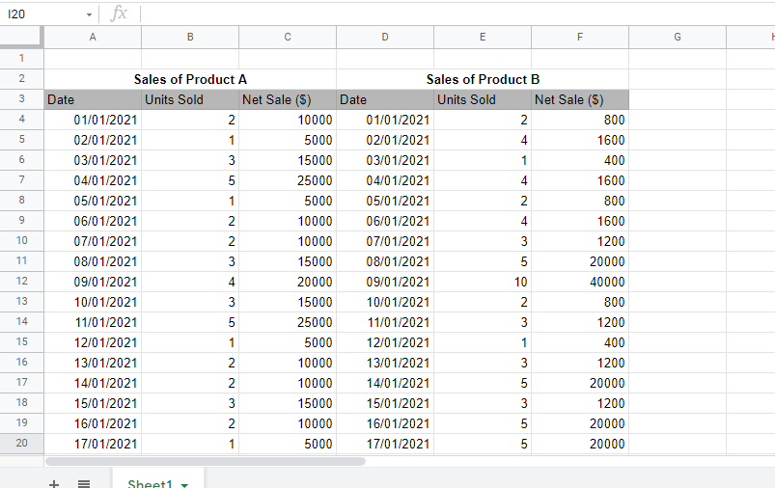Viewport: 775px width, 488px height.
Task: Select cell D18 with 15/01/2021
Action: [385, 403]
